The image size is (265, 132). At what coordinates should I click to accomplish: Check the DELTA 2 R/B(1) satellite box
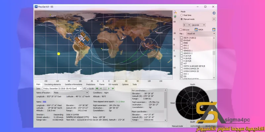(182, 38)
